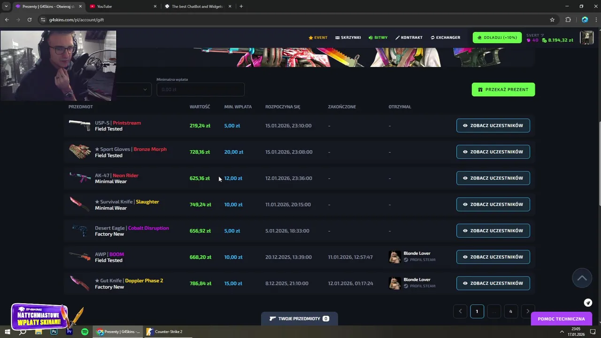This screenshot has height=338, width=601.
Task: Click the Sport Gloves Bronze Morph thumbnail
Action: coord(80,152)
